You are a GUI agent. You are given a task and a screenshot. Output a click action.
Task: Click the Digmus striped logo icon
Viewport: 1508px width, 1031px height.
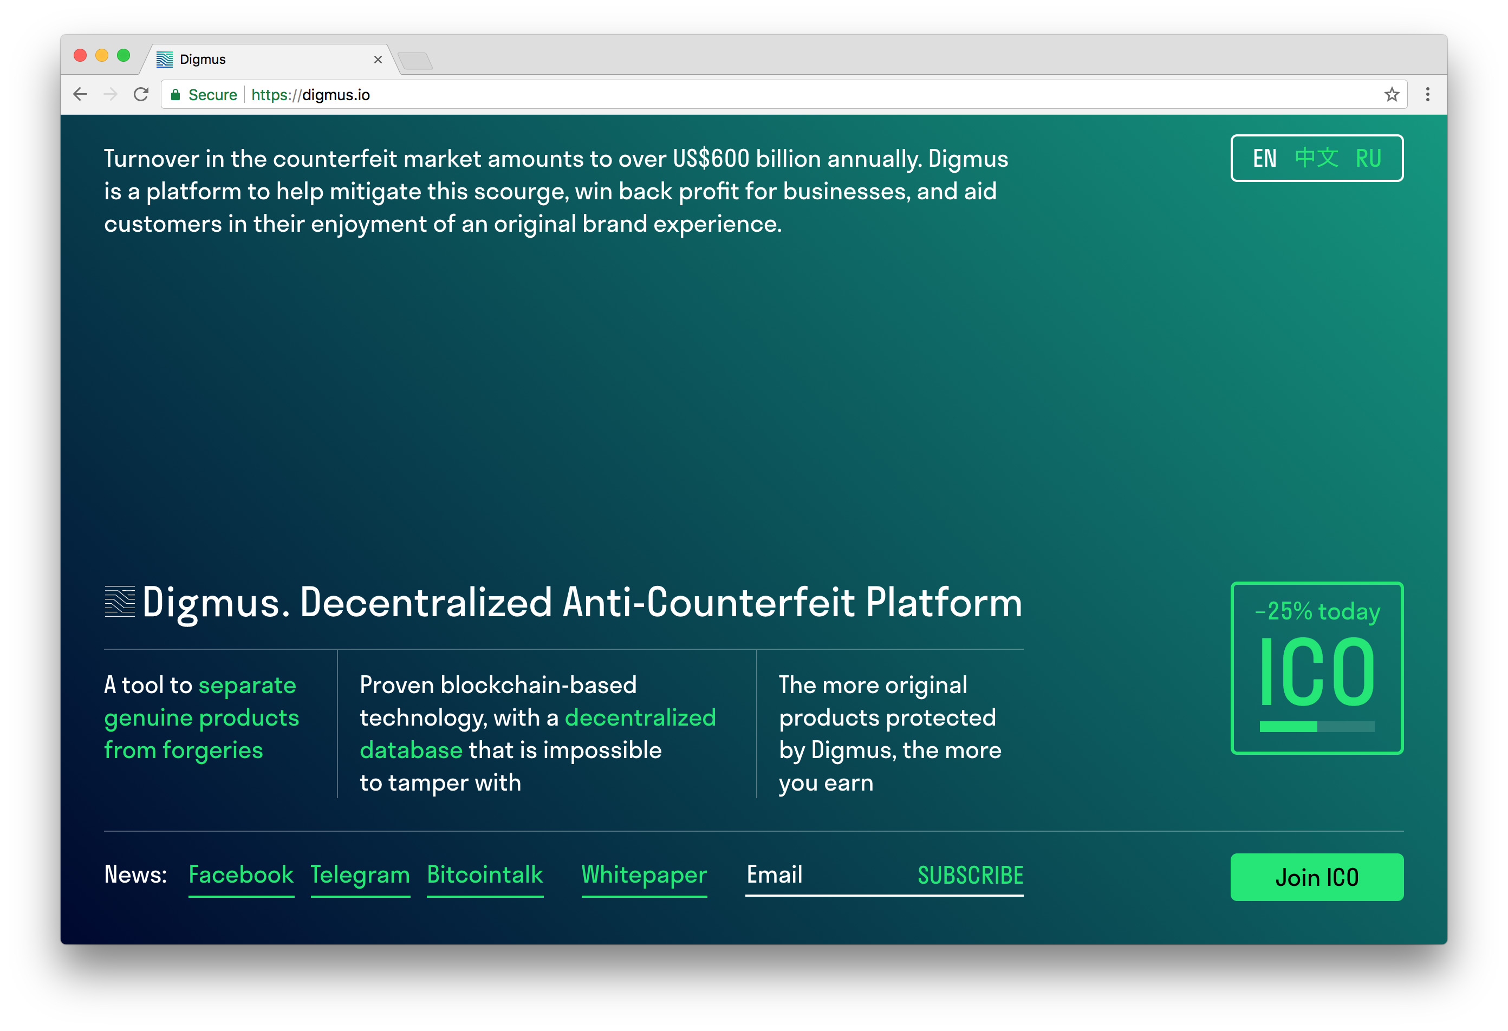(x=120, y=602)
